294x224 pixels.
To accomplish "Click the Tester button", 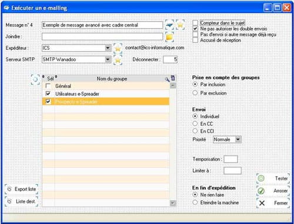I will (x=273, y=178).
